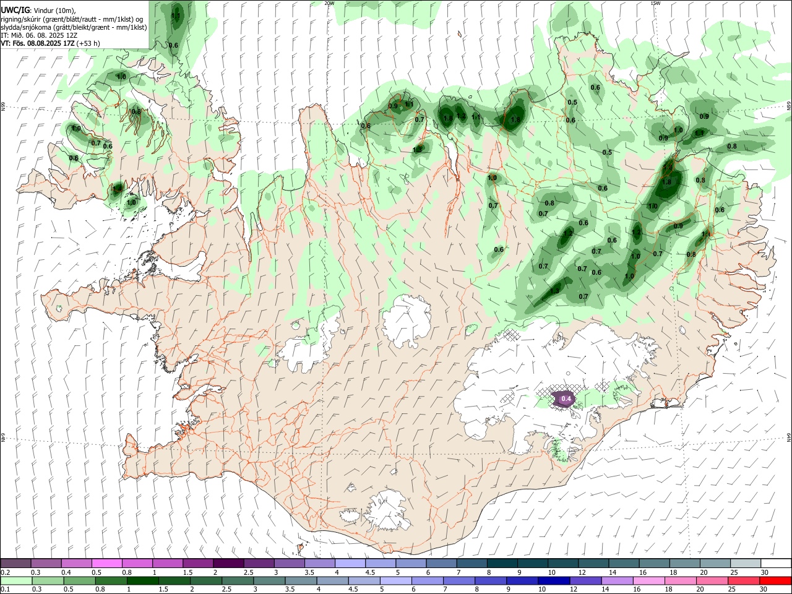This screenshot has width=792, height=594.
Task: Click the white upper legend swatch at 30
Action: tap(776, 564)
